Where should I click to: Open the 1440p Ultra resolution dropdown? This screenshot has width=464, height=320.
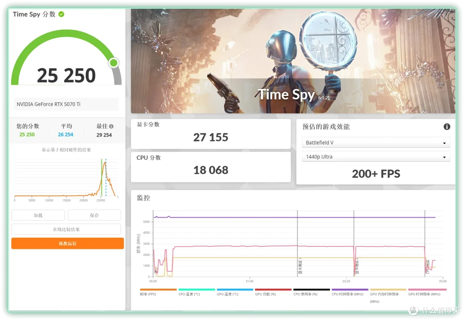(376, 157)
